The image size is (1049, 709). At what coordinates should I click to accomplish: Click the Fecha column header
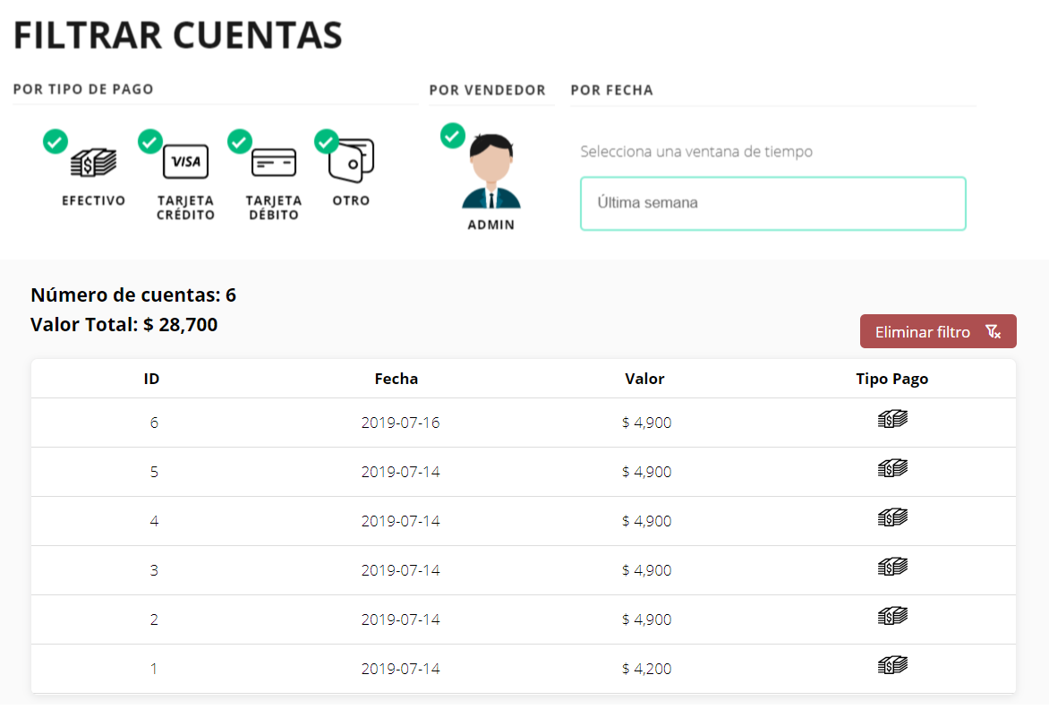[x=396, y=380]
